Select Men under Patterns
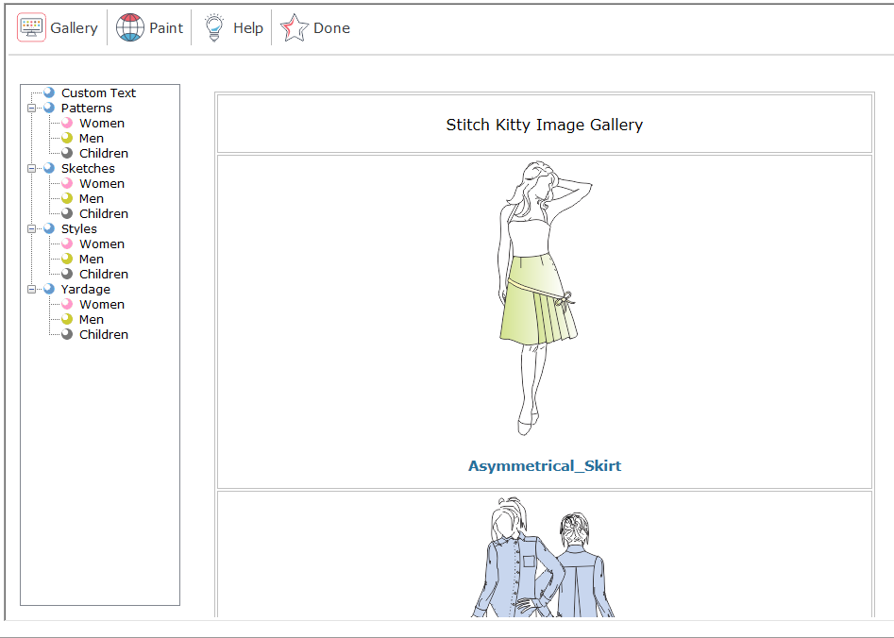Image resolution: width=894 pixels, height=638 pixels. pyautogui.click(x=92, y=138)
